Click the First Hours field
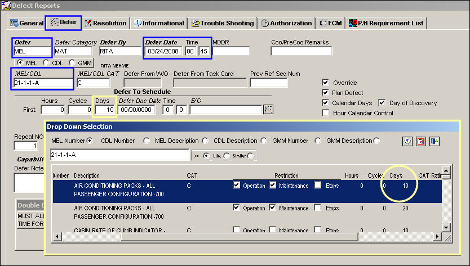470x266 pixels. (x=53, y=110)
